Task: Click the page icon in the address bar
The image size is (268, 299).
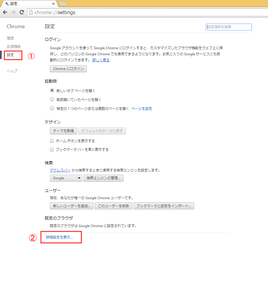Action: click(31, 12)
